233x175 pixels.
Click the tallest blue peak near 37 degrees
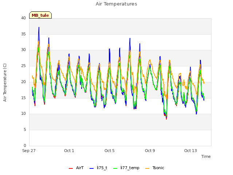(39, 28)
